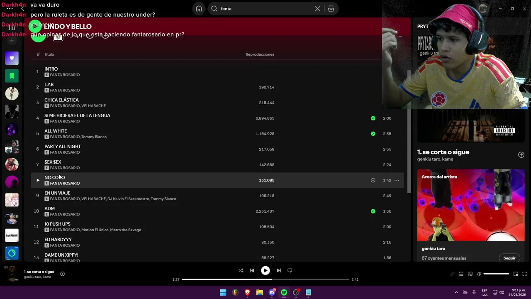Open artist Motion El Unico link
531x299 pixels.
(95, 230)
